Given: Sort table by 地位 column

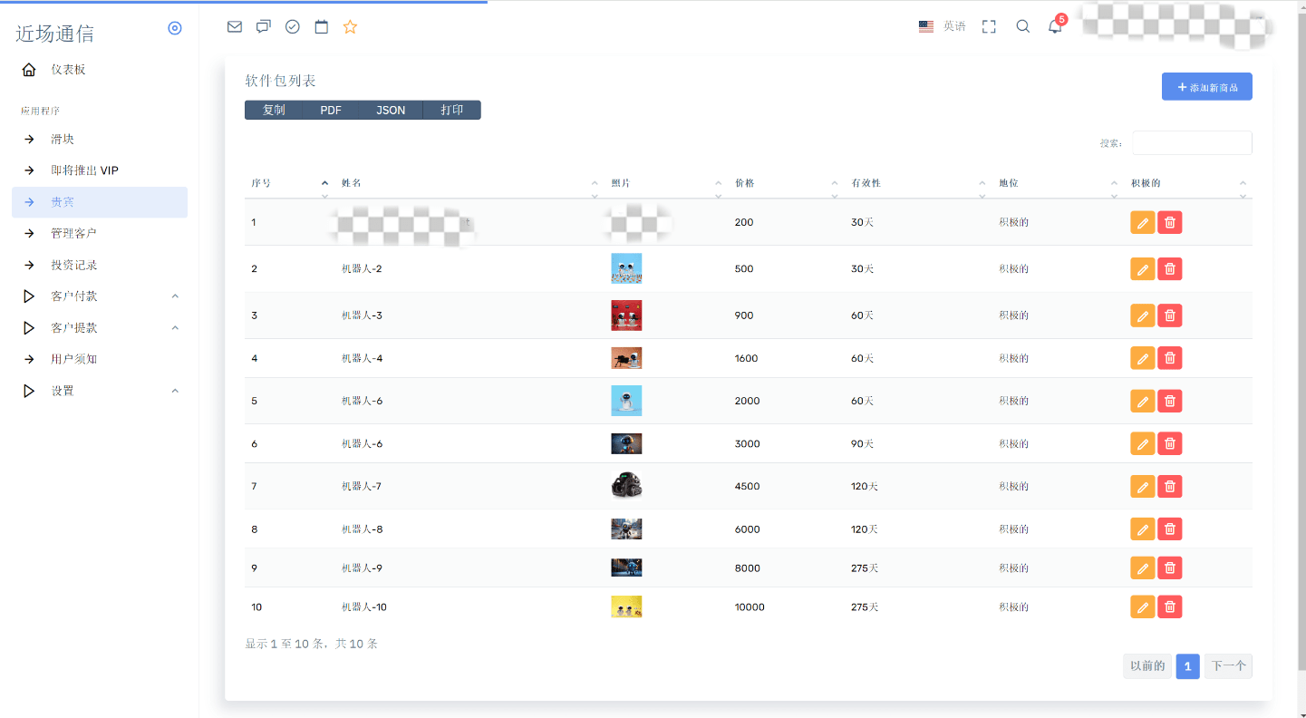Looking at the screenshot, I should (1058, 183).
